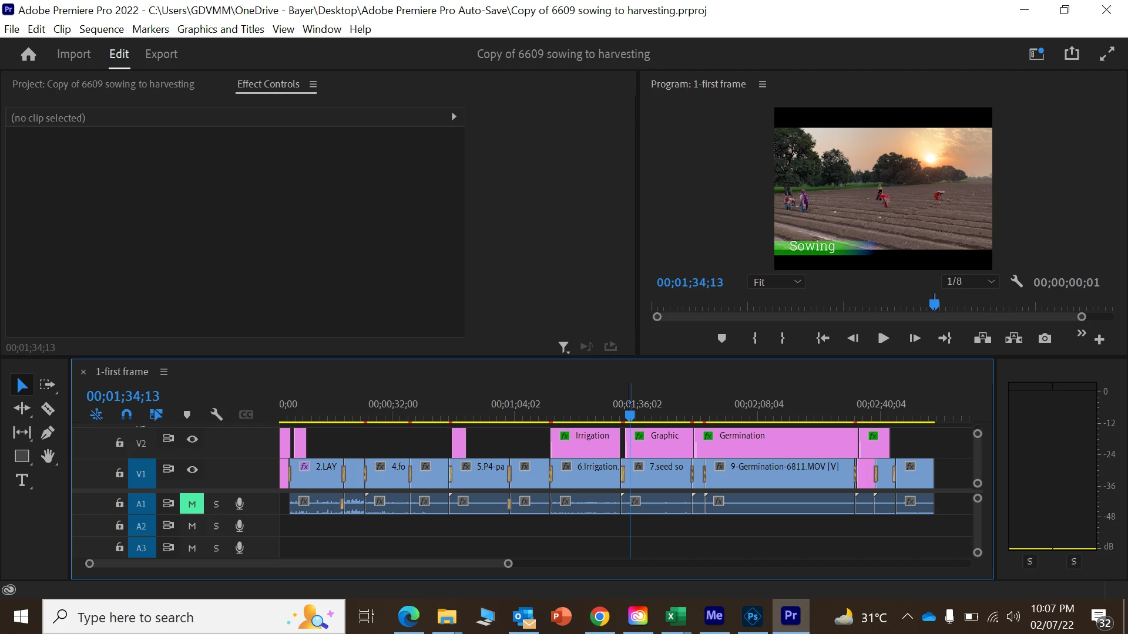Choose the Type tool
The image size is (1128, 634).
click(x=22, y=481)
